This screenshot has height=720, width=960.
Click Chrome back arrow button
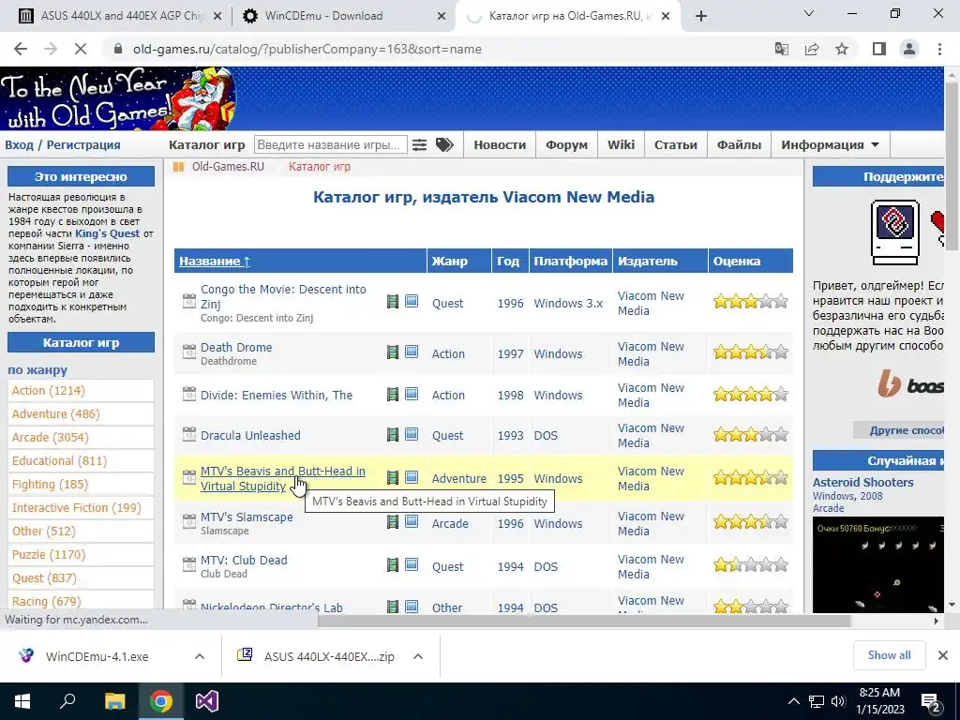pos(21,49)
